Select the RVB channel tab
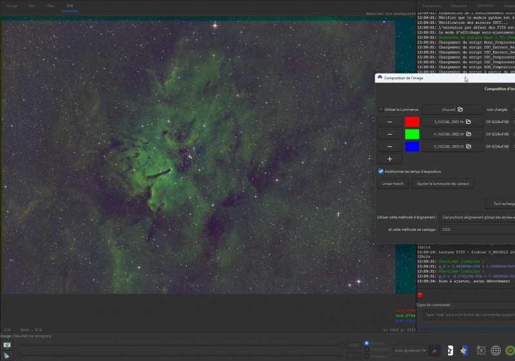This screenshot has height=361, width=515. [x=70, y=6]
